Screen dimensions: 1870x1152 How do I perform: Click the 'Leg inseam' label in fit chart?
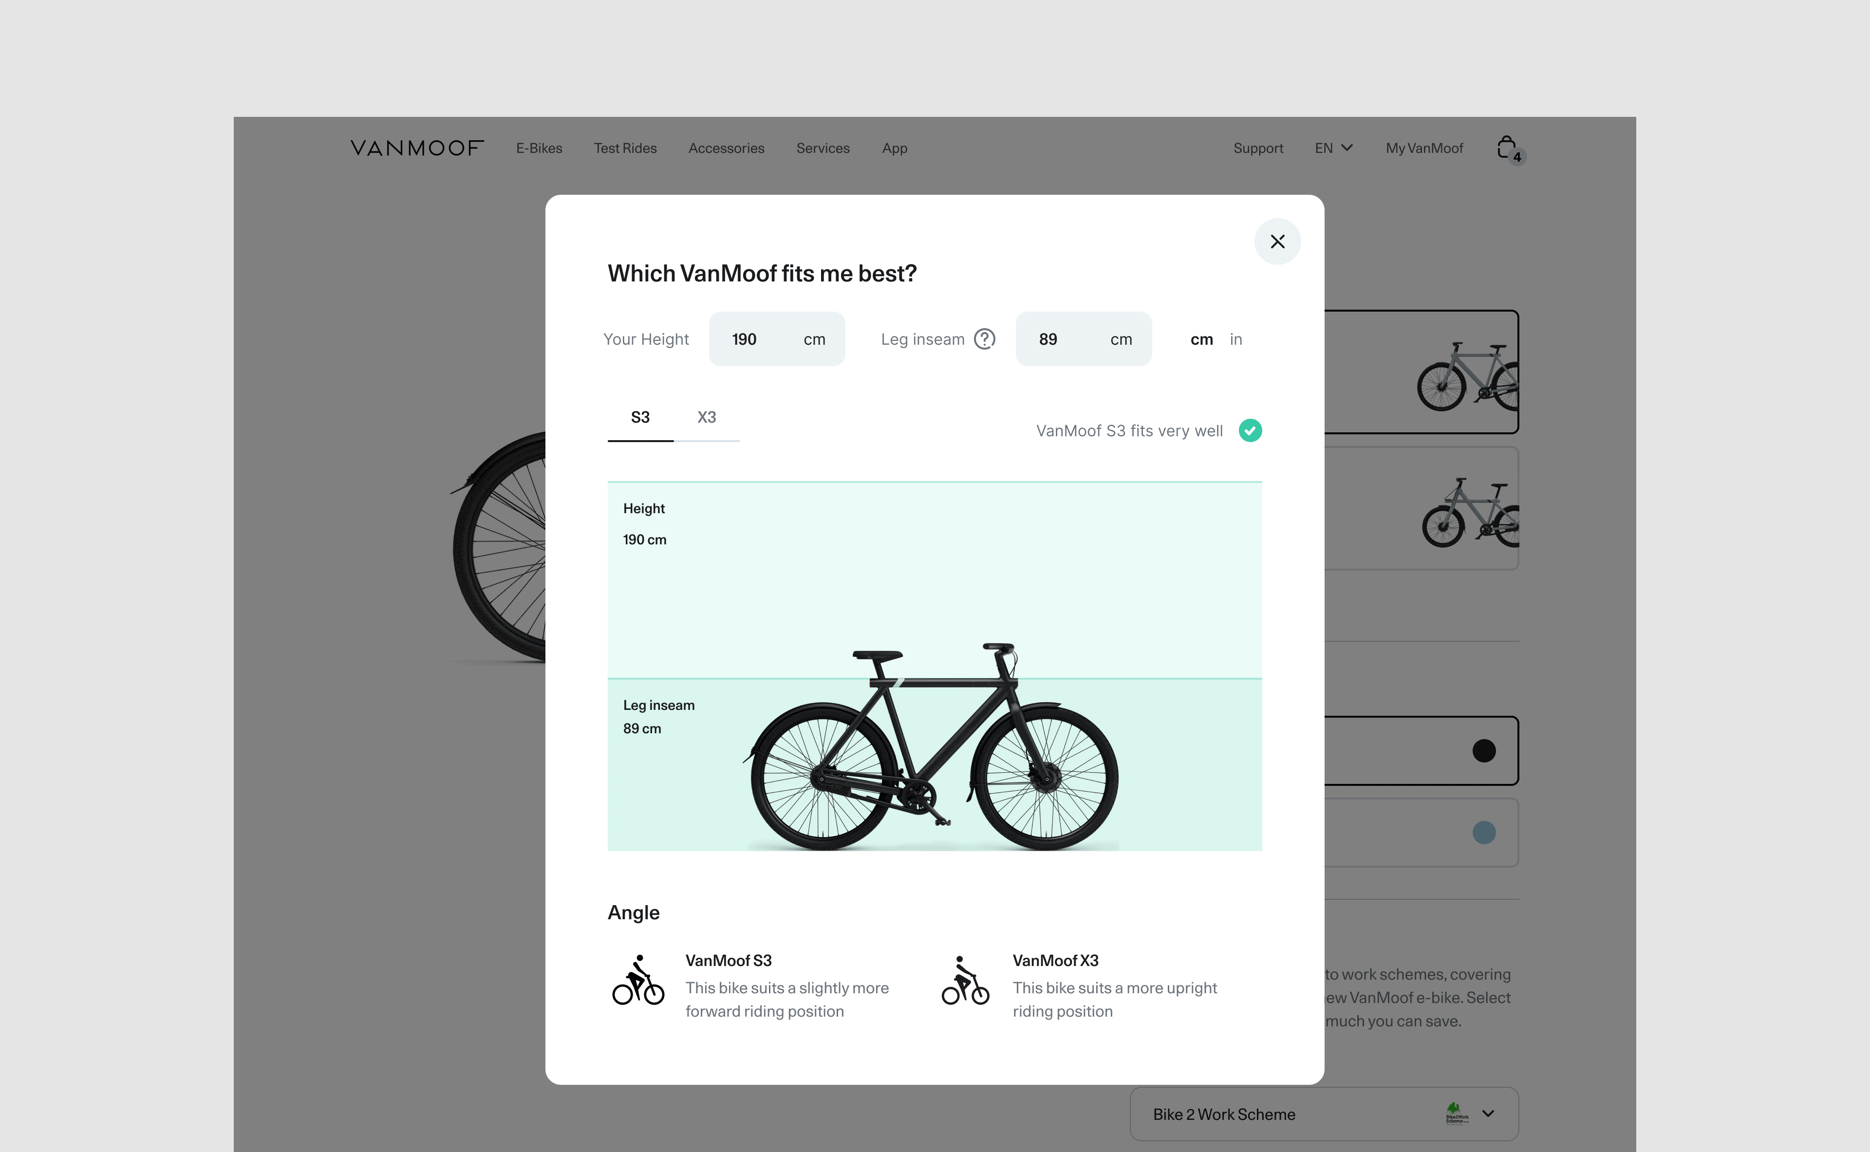point(658,706)
